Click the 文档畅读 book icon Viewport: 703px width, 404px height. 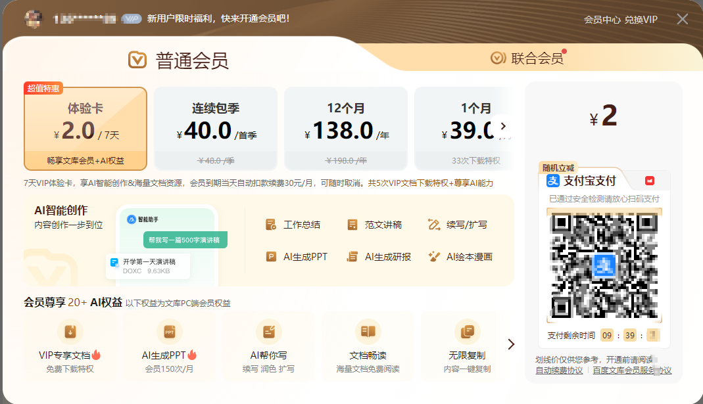(368, 332)
